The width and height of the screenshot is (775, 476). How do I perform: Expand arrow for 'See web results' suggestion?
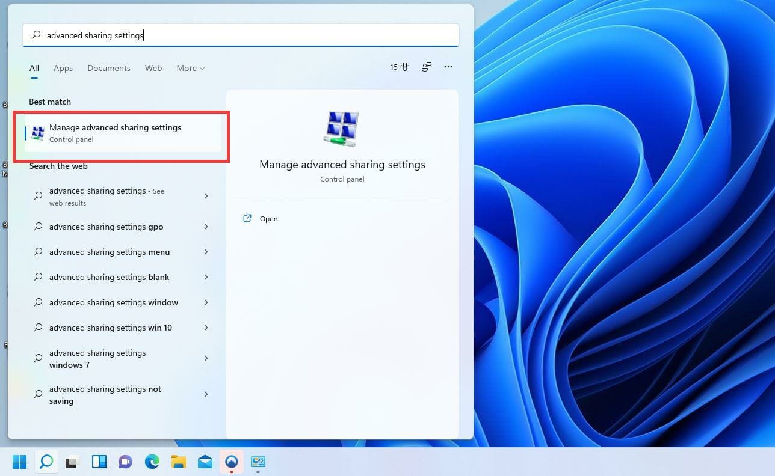(206, 196)
